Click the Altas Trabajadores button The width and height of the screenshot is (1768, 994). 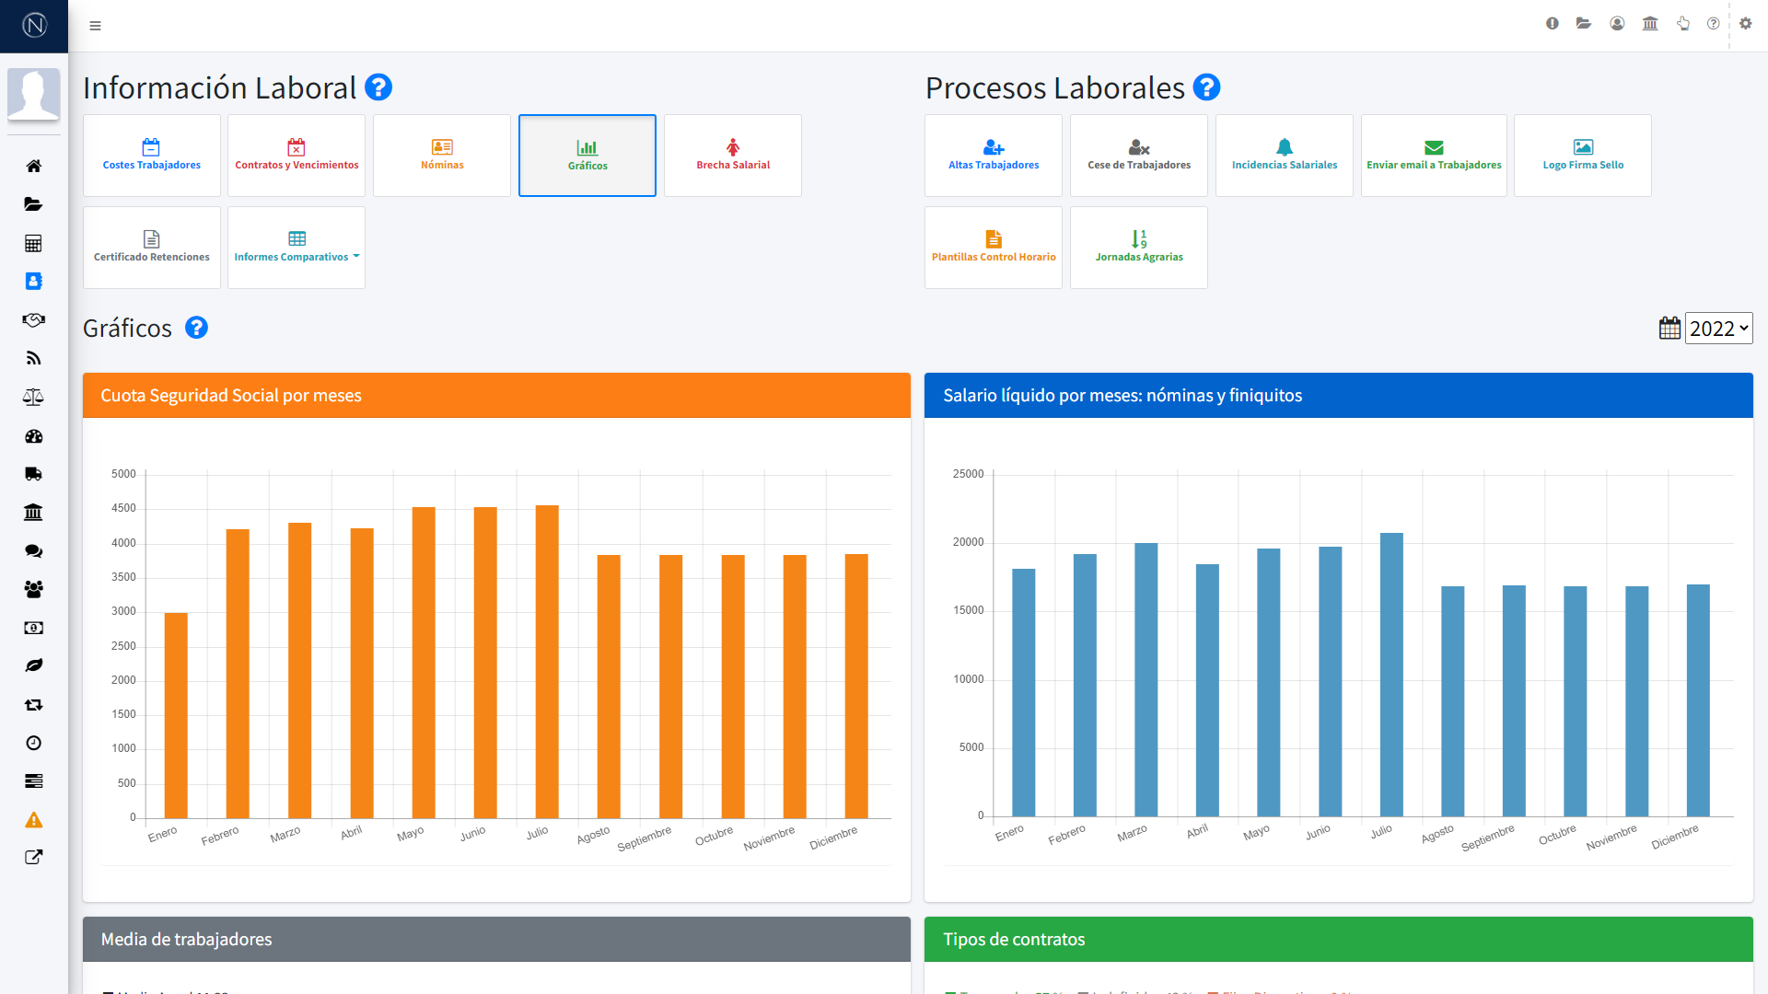994,156
